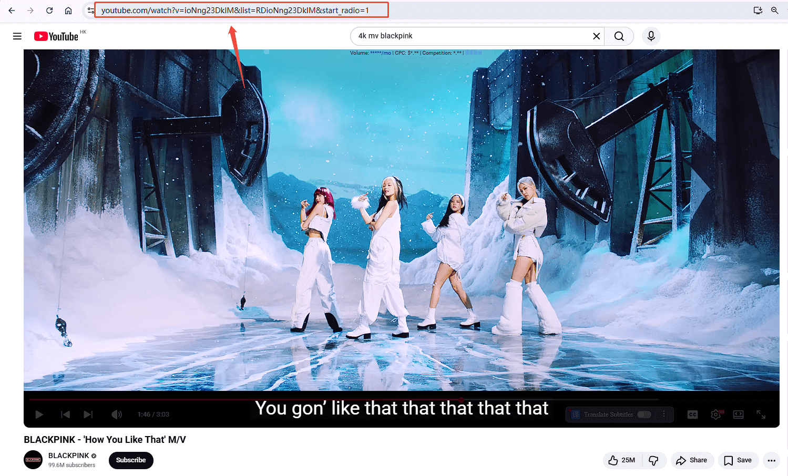
Task: Search with your voice microphone button
Action: tap(651, 36)
